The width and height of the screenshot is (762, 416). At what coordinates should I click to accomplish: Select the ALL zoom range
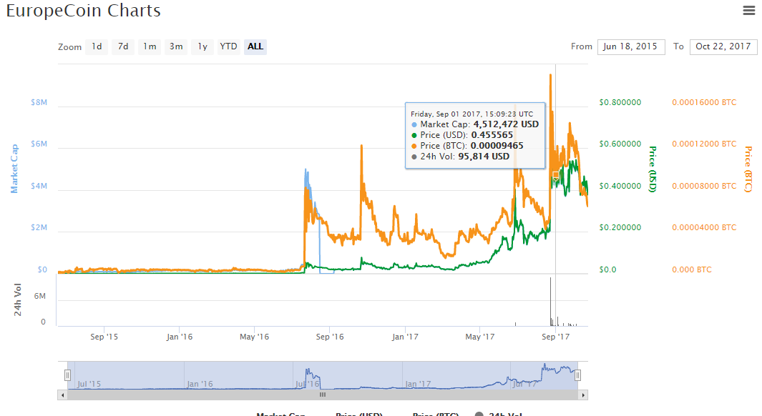coord(255,46)
